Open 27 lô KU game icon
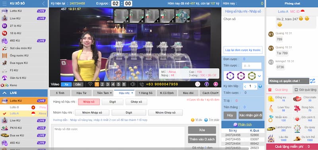The height and width of the screenshot is (150, 318). coord(4,26)
